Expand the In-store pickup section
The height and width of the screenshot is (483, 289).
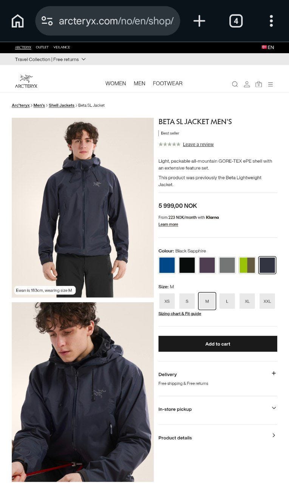click(218, 409)
